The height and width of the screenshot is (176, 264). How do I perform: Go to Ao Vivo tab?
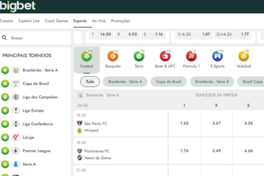(99, 21)
